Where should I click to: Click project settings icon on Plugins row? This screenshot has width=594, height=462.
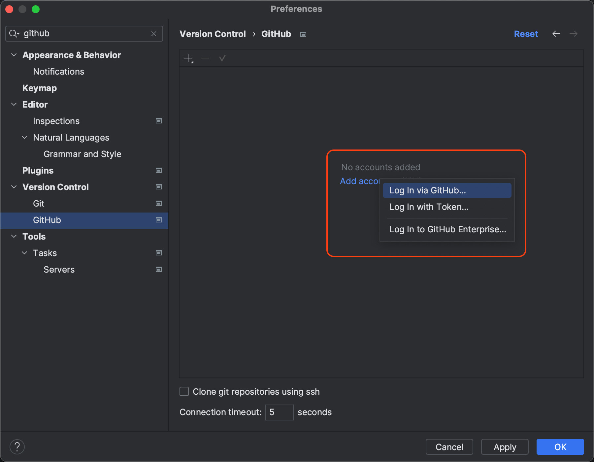click(x=159, y=171)
